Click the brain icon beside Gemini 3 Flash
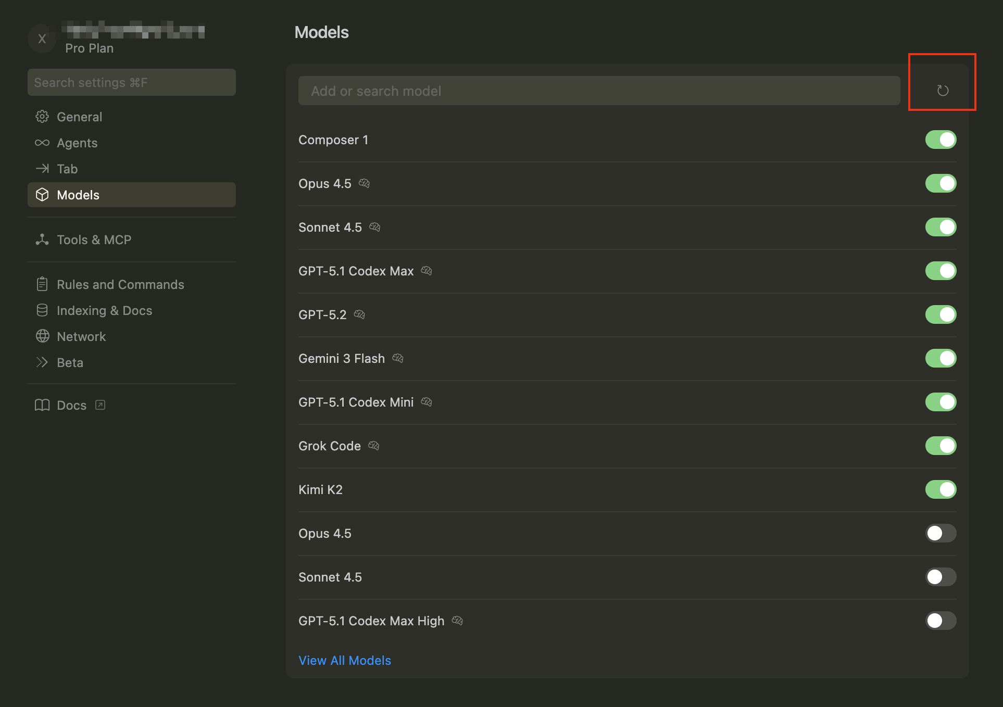This screenshot has height=707, width=1003. point(398,358)
